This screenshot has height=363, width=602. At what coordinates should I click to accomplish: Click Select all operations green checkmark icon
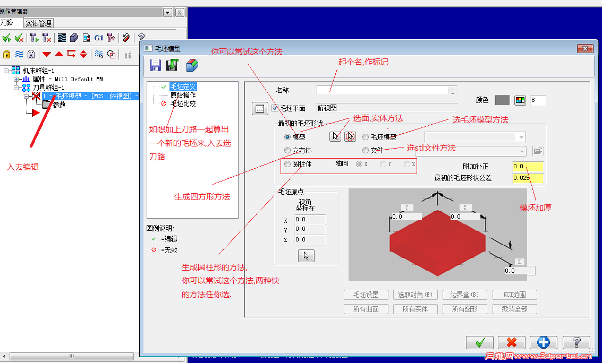6,38
